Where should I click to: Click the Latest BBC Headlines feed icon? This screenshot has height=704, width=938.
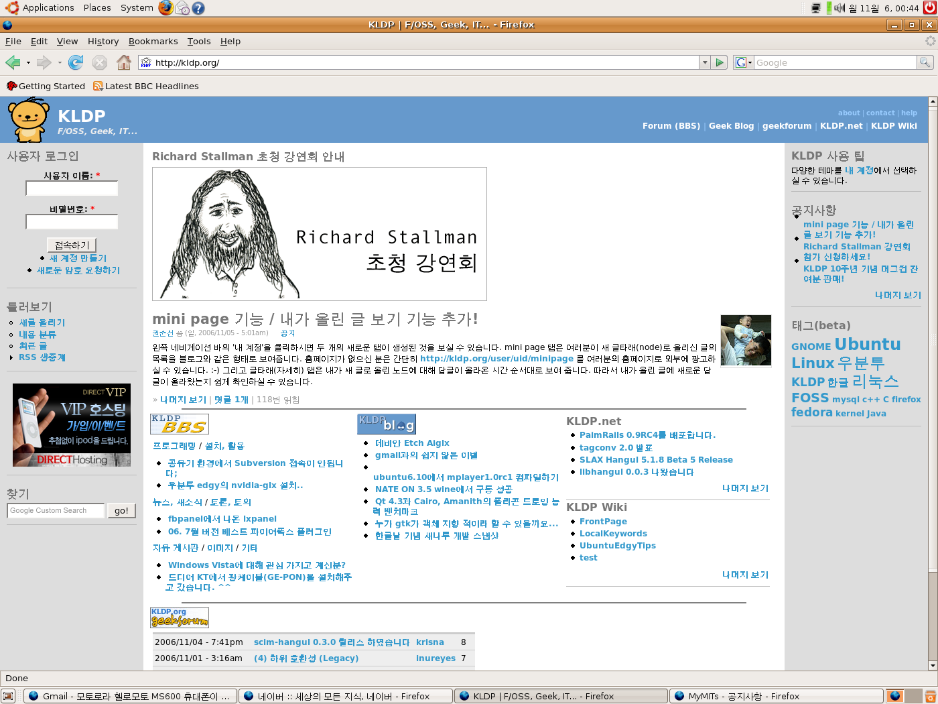(x=98, y=86)
